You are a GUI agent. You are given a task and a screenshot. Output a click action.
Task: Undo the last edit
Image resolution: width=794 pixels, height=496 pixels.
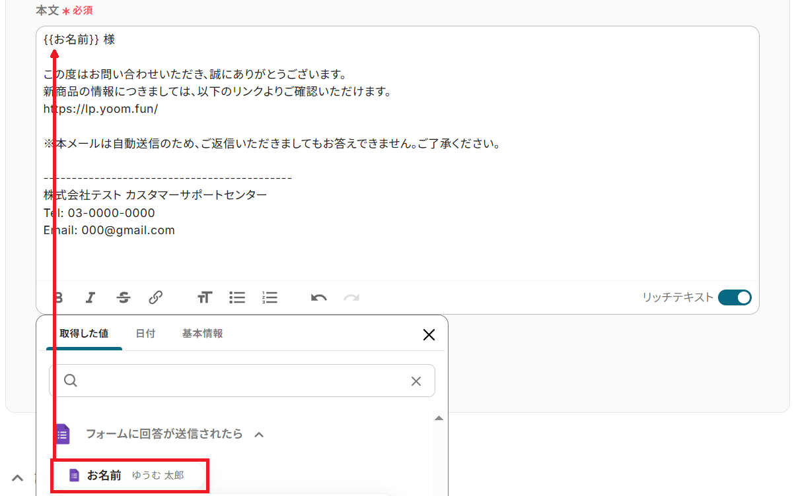(x=319, y=297)
